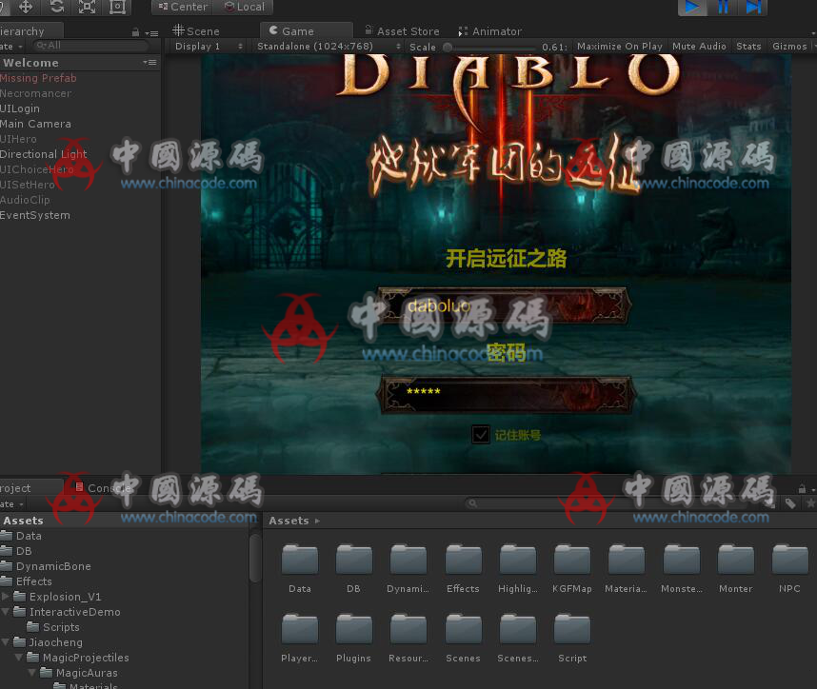The width and height of the screenshot is (817, 689).
Task: Select the Move tool in toolbar
Action: (x=26, y=7)
